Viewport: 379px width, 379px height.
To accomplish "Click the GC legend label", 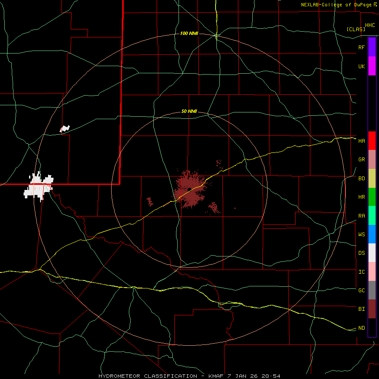I will (x=361, y=291).
